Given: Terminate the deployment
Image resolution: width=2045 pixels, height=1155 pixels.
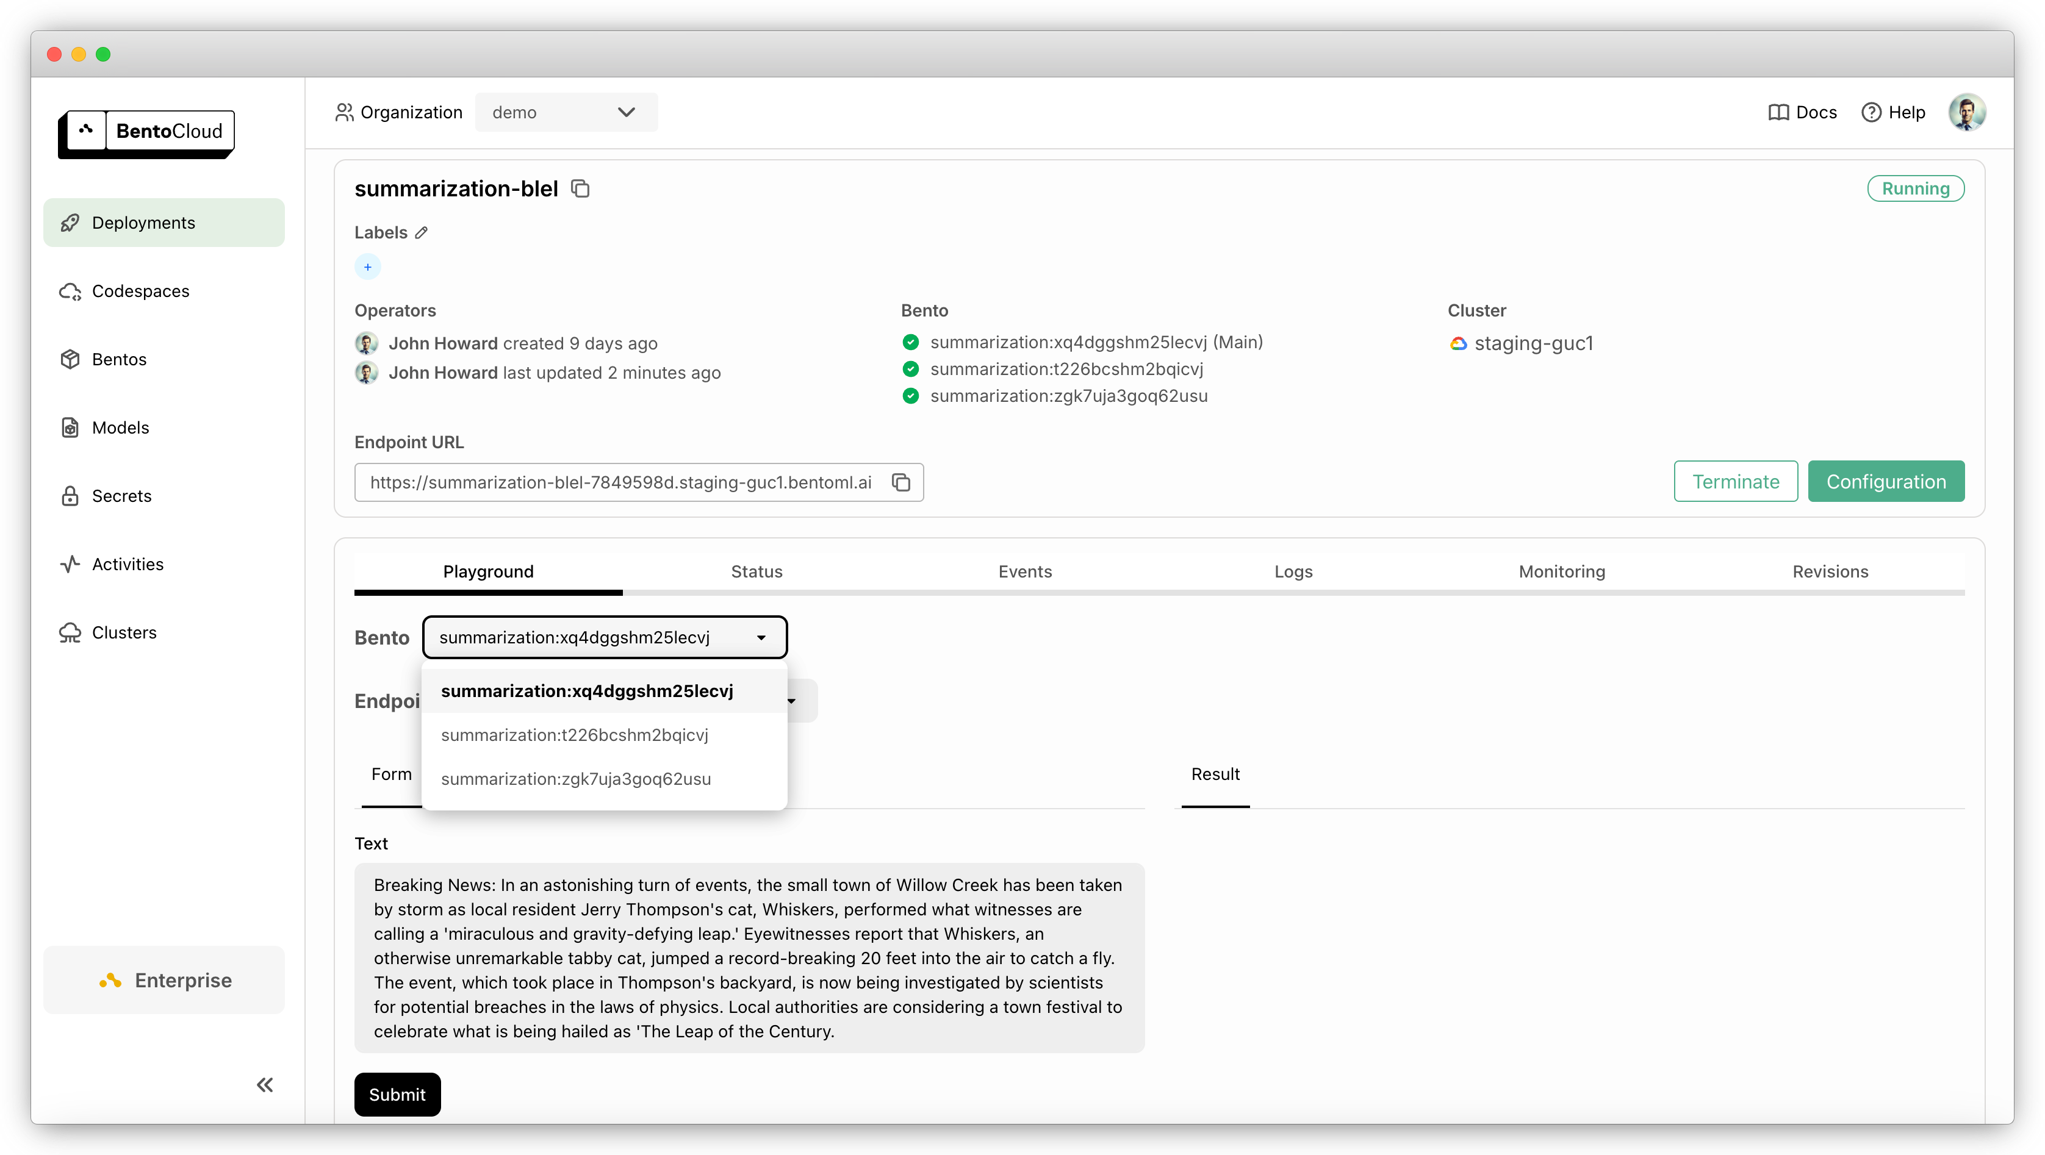Looking at the screenshot, I should 1736,482.
